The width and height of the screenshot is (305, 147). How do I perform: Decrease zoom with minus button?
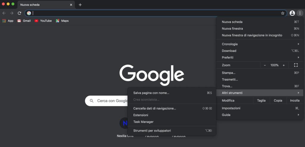tap(265, 65)
